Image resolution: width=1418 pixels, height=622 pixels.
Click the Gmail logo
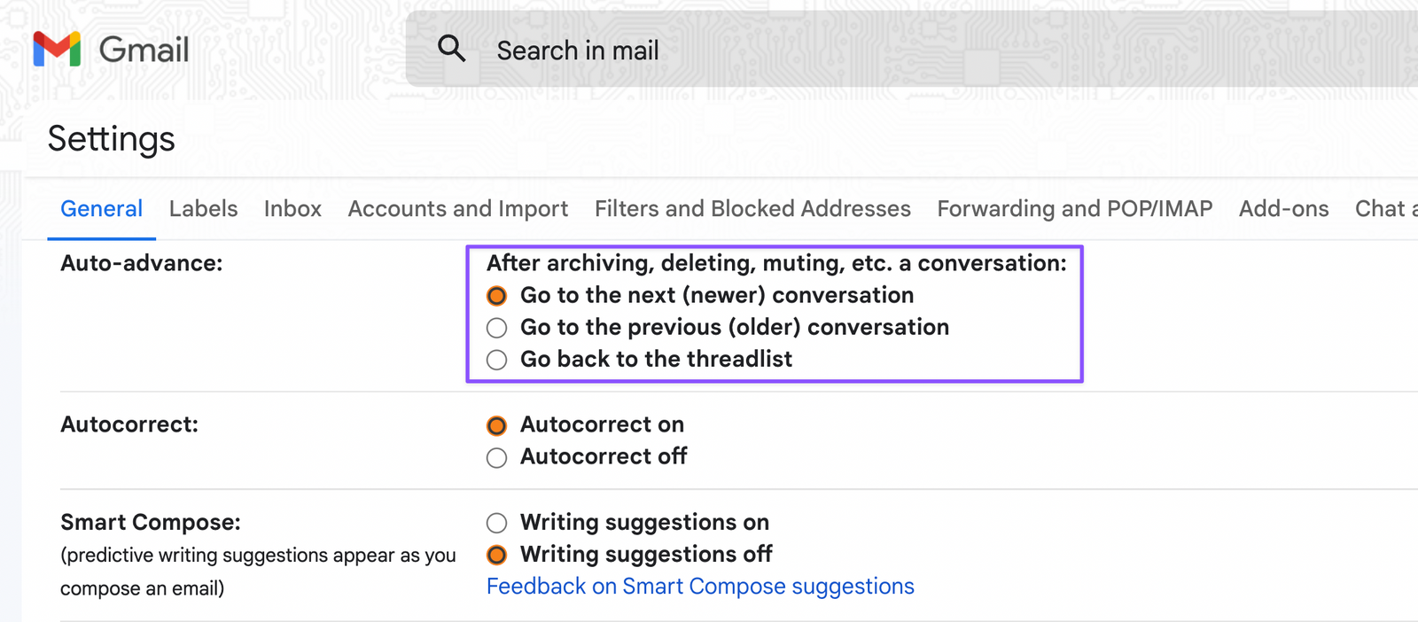(109, 50)
